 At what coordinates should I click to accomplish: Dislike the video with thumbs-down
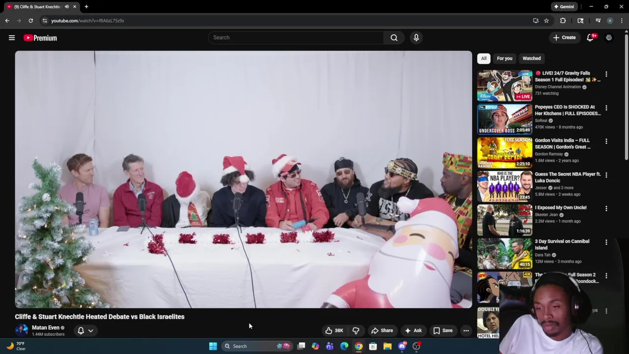point(356,330)
